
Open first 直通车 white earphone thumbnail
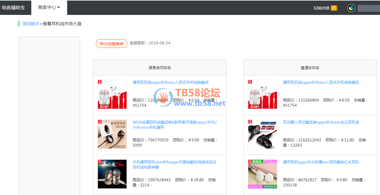263,94
